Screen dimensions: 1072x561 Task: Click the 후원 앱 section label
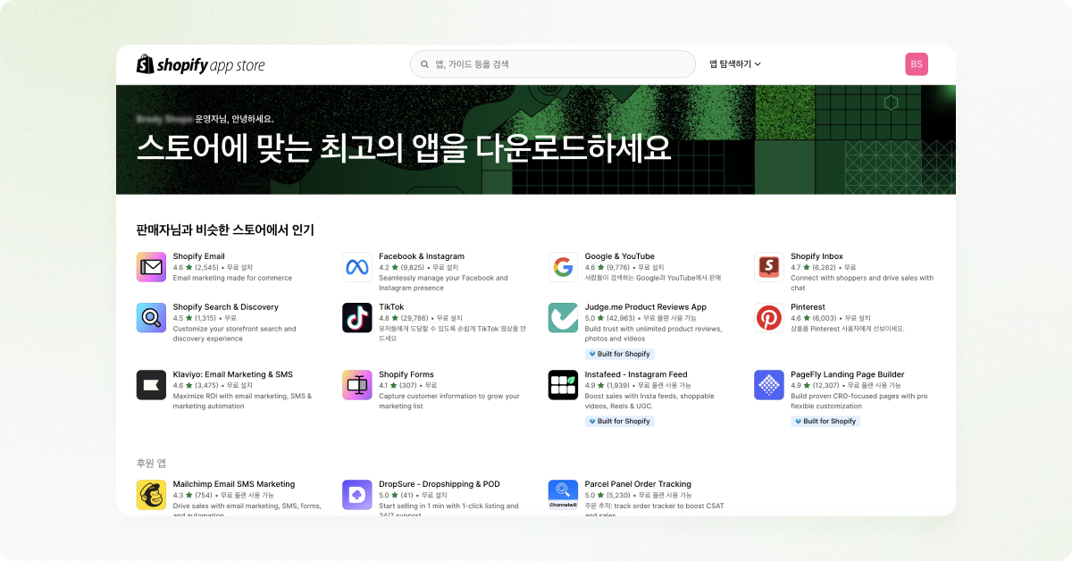click(x=151, y=463)
